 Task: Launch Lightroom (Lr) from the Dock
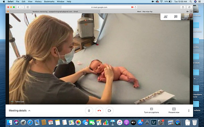pos(154,122)
